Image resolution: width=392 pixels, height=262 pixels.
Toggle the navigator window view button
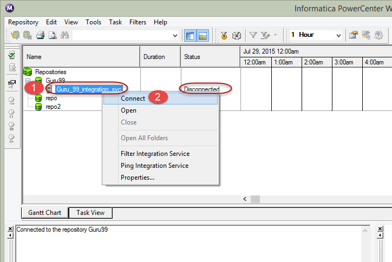coord(190,35)
